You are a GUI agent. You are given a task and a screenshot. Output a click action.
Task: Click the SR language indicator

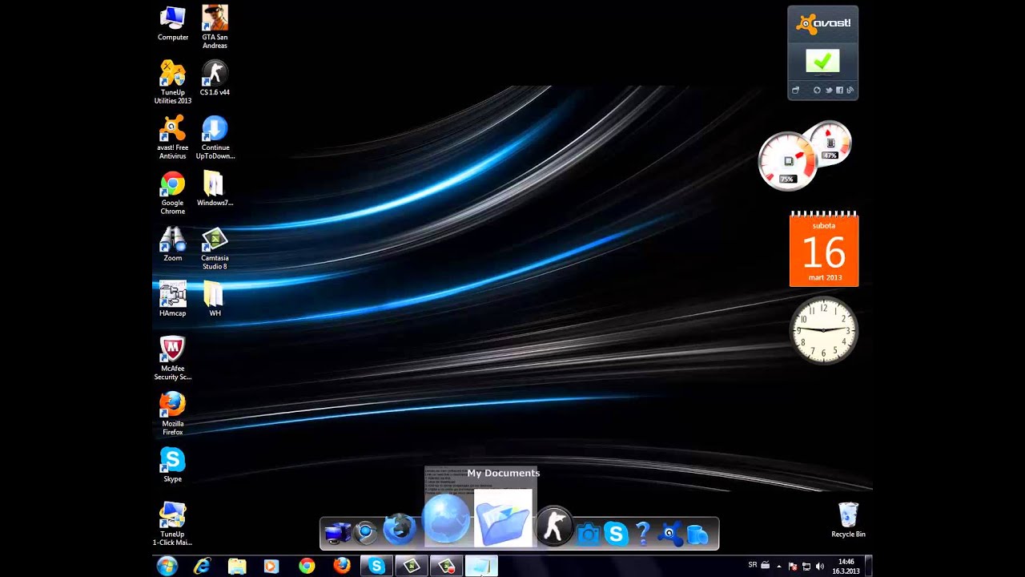click(x=753, y=565)
